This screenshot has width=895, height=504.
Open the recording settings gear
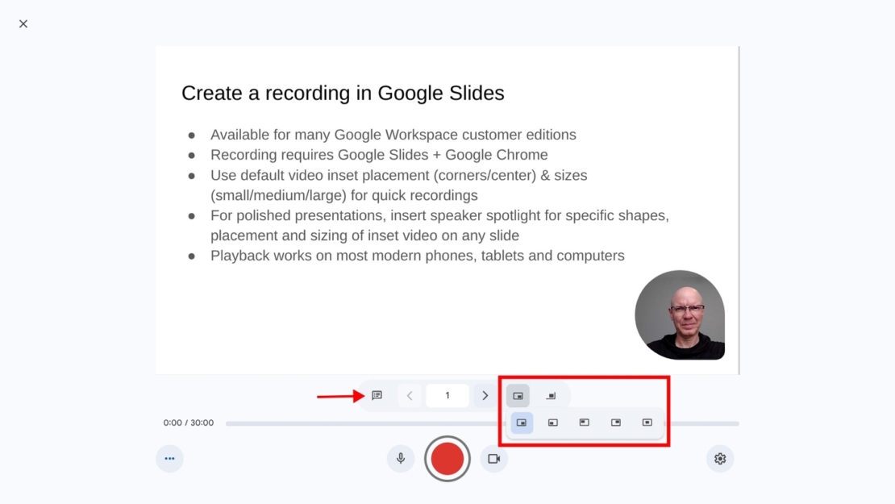tap(720, 458)
